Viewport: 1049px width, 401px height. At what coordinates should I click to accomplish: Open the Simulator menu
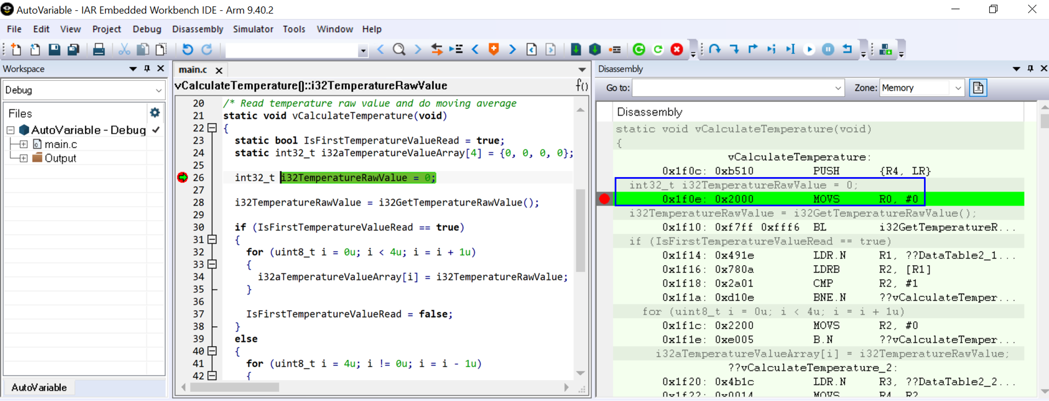[x=253, y=29]
